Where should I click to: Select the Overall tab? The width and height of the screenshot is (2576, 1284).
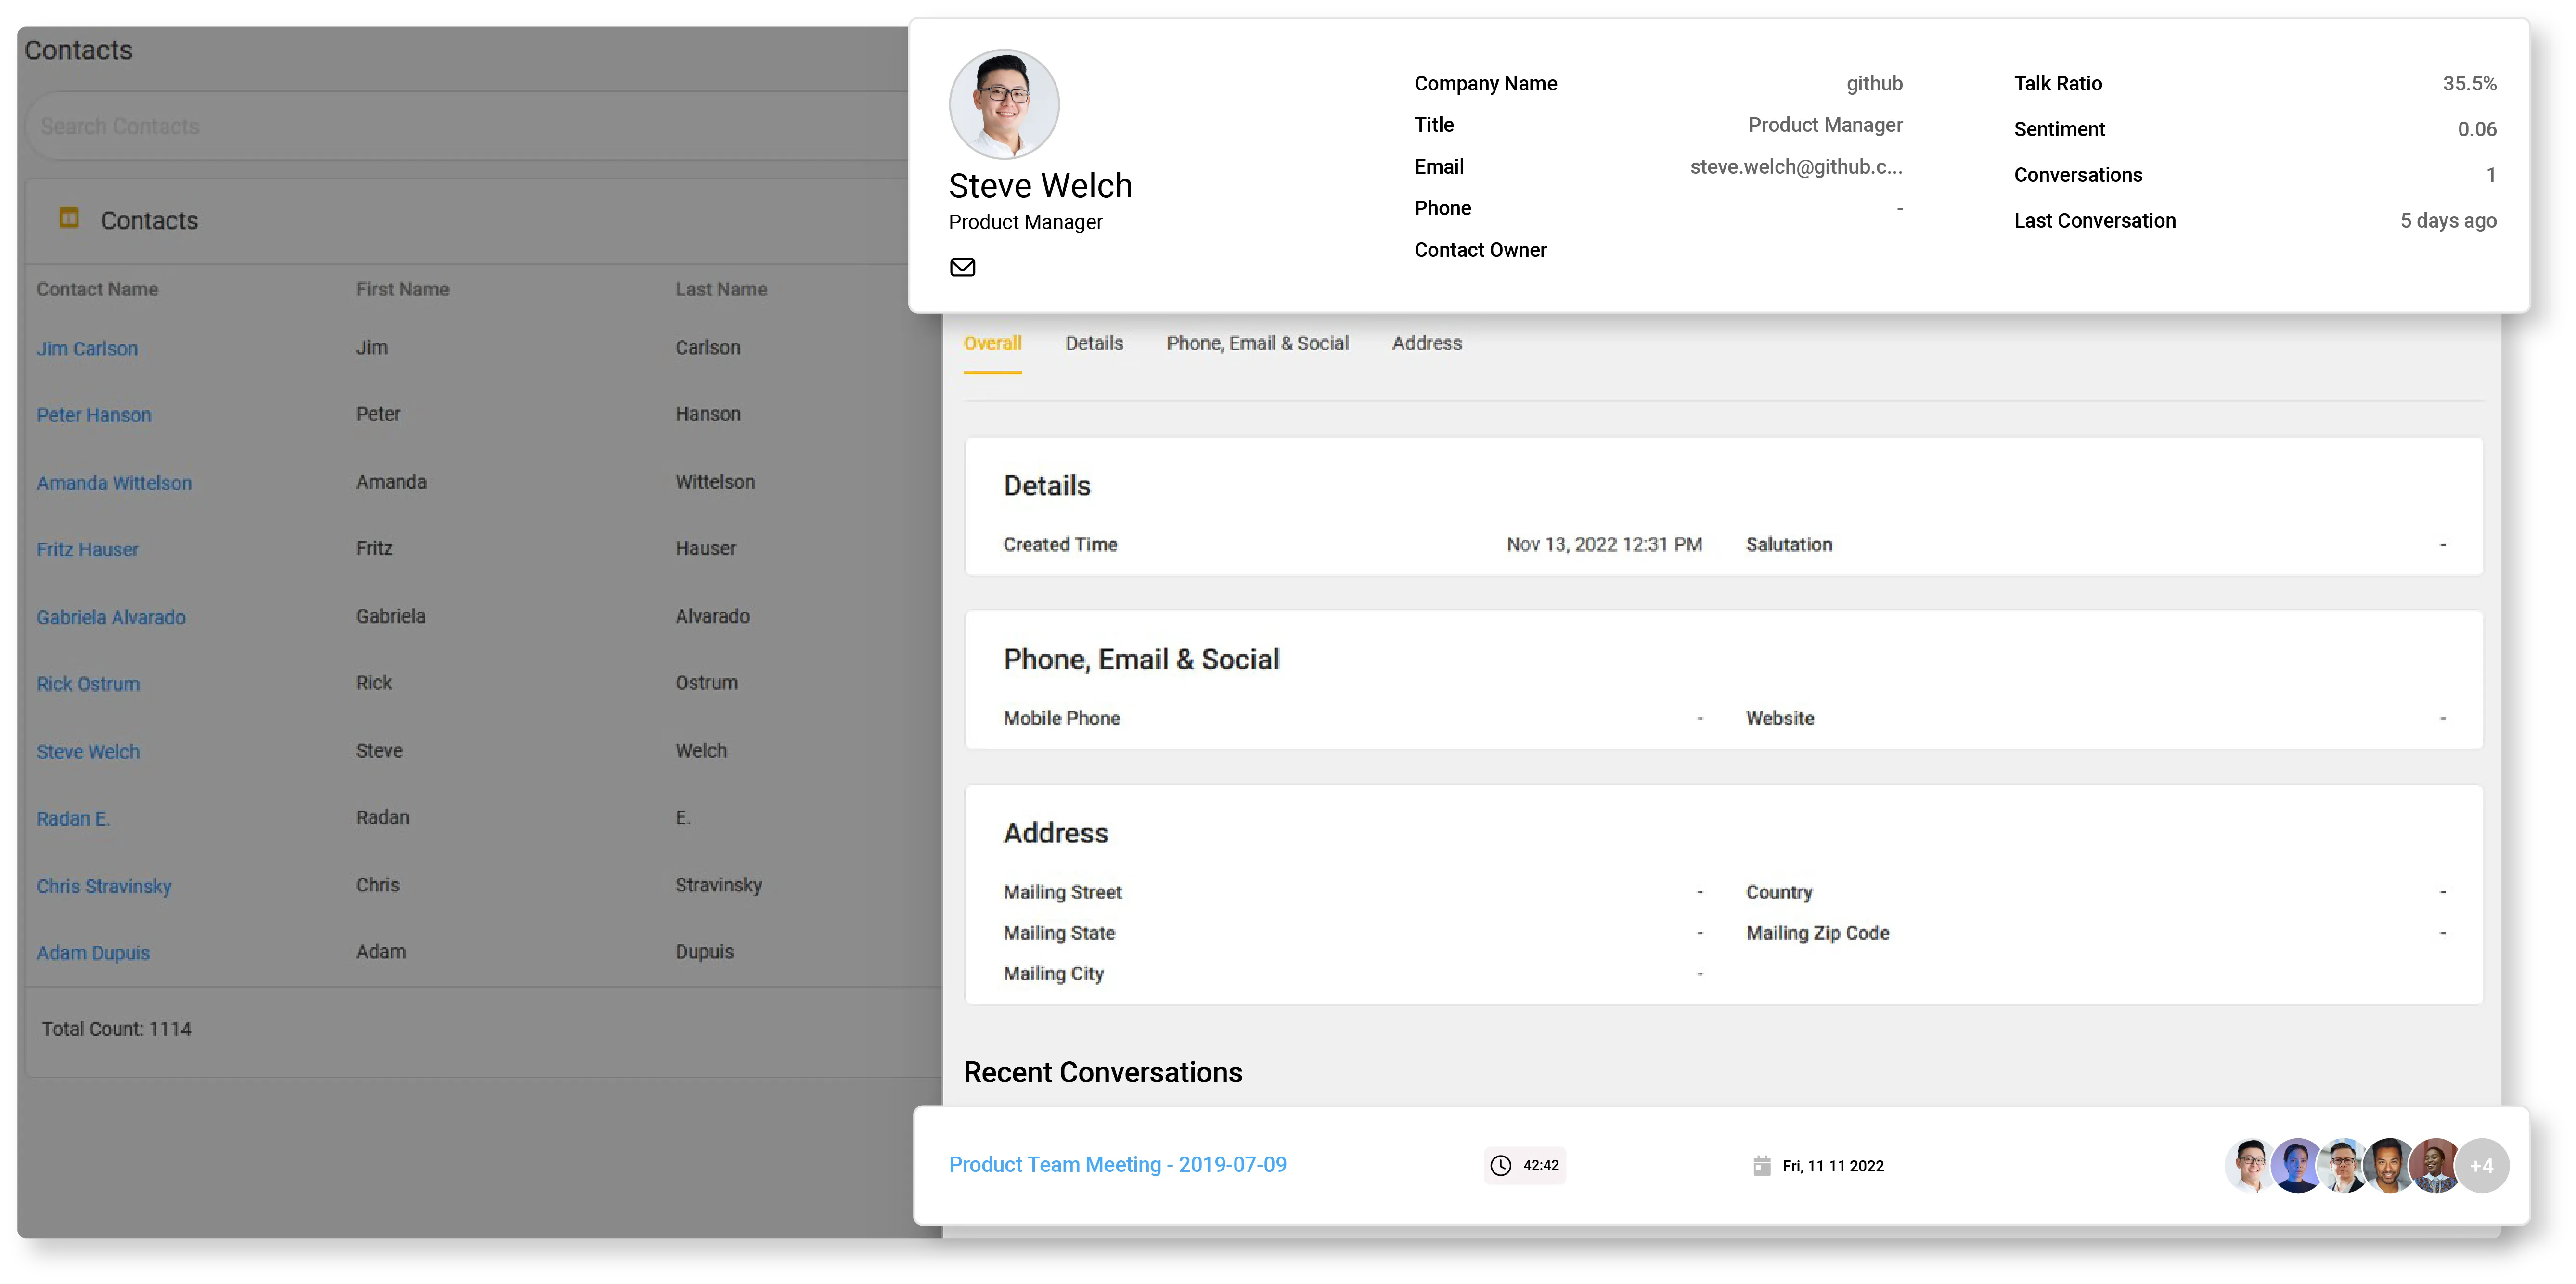click(x=992, y=343)
